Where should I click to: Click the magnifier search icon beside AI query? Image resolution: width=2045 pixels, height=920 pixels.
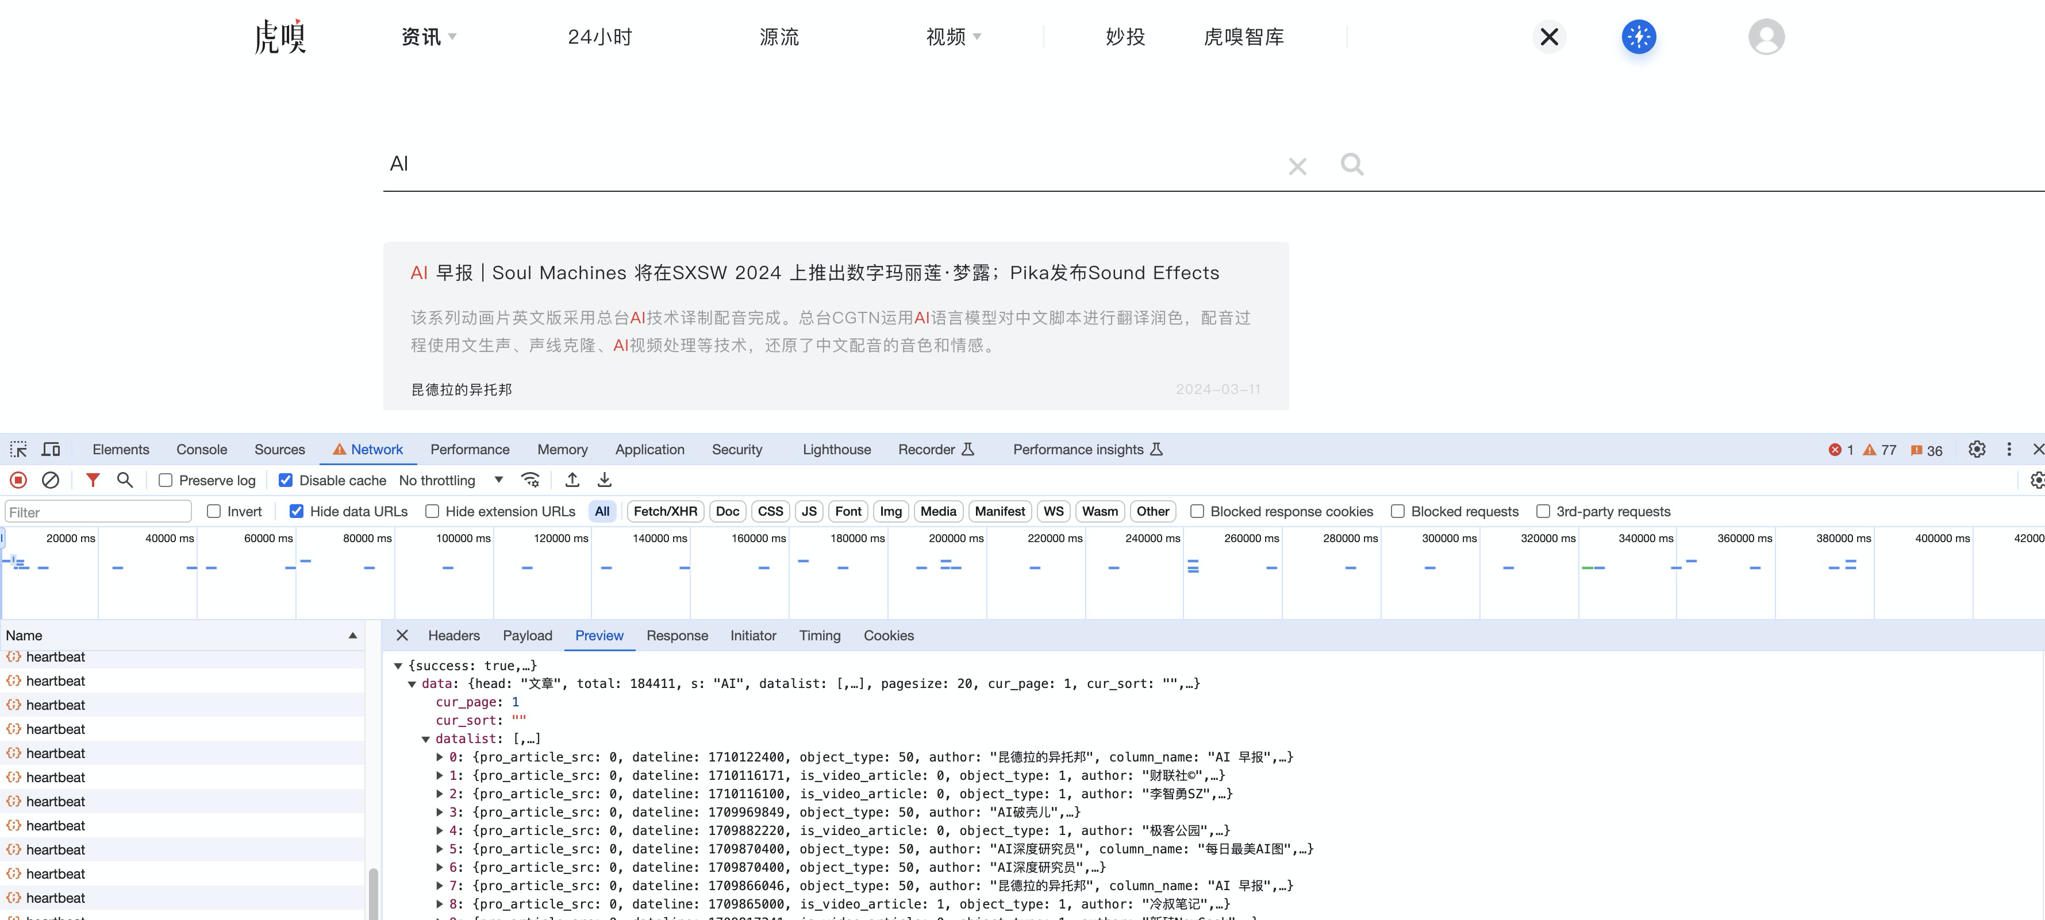pos(1352,165)
